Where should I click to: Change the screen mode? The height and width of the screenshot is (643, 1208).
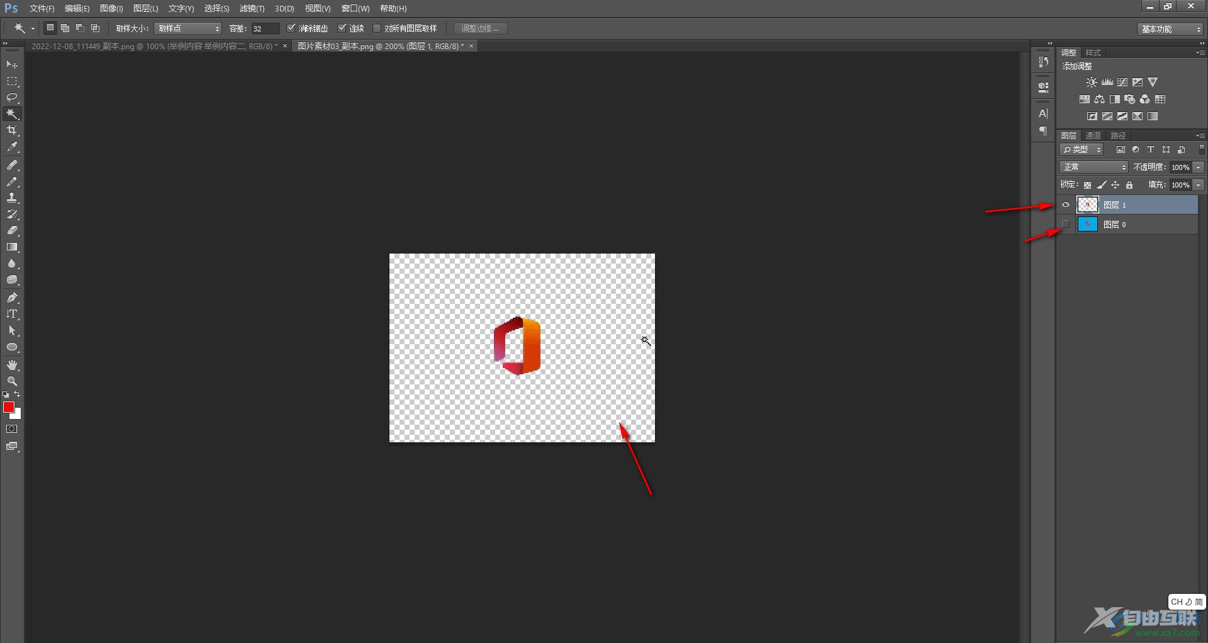point(12,446)
